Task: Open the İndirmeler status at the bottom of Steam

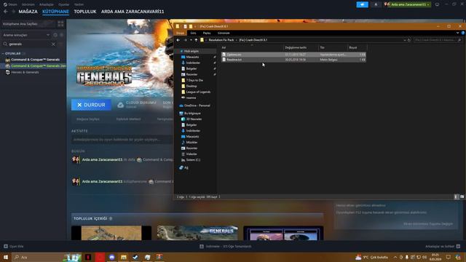Action: tap(225, 246)
